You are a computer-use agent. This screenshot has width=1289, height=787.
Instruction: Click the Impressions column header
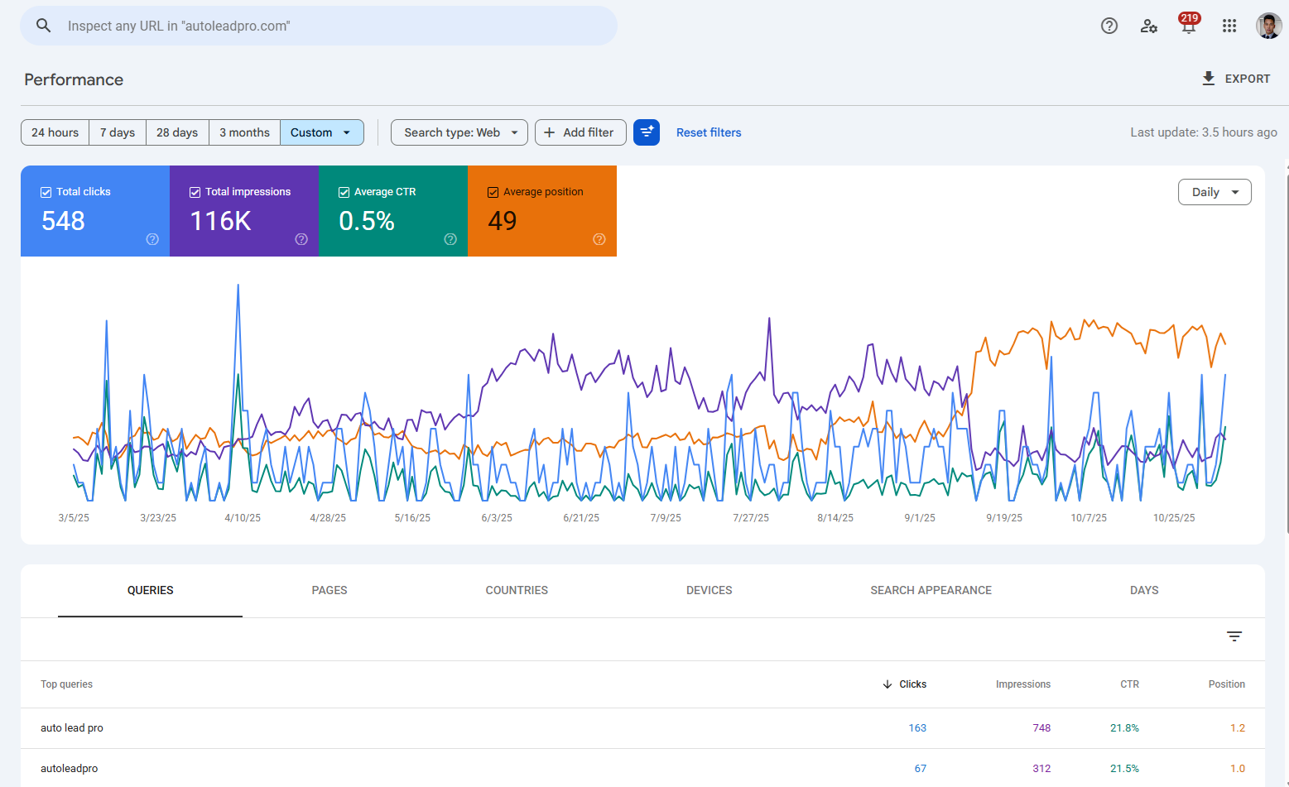pos(1023,684)
